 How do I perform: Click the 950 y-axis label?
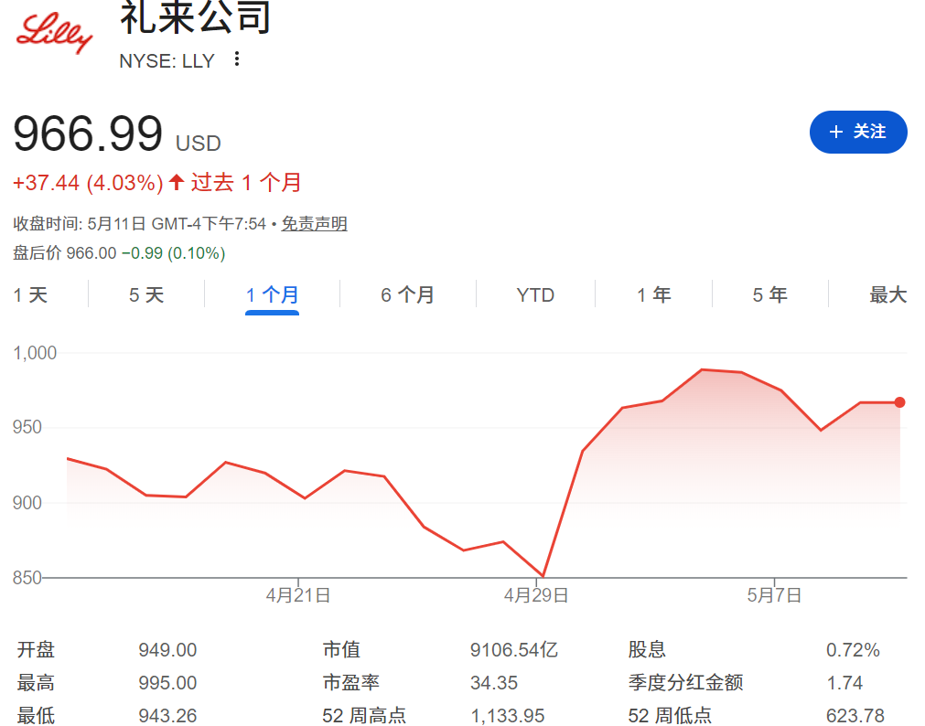[27, 428]
